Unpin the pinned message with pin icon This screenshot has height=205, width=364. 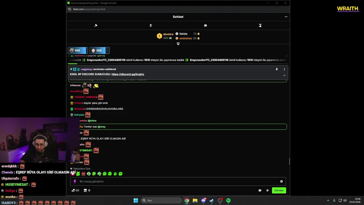pos(276,69)
